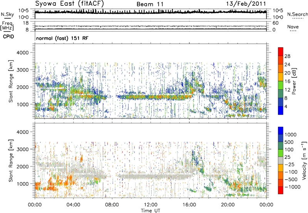Click the '-25' tick on the velocity colorbar

(x=290, y=165)
